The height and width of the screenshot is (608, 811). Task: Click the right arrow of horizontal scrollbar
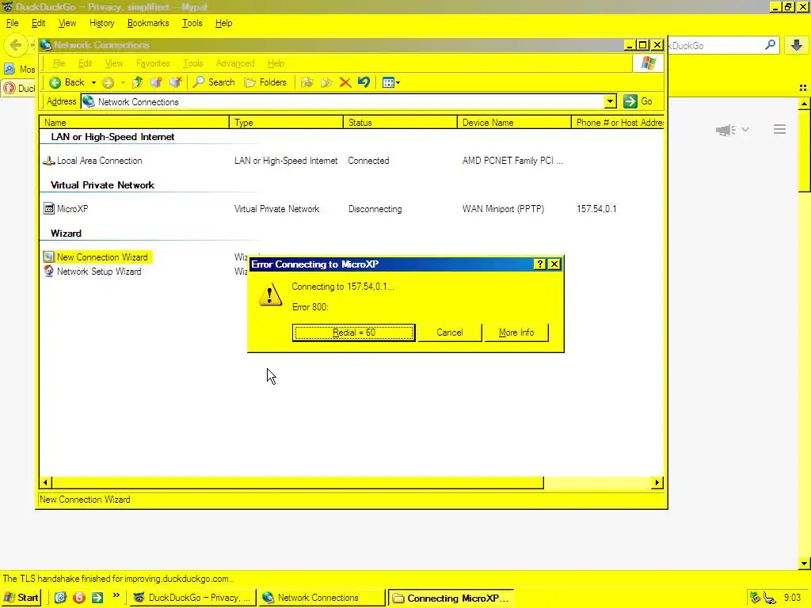[657, 482]
